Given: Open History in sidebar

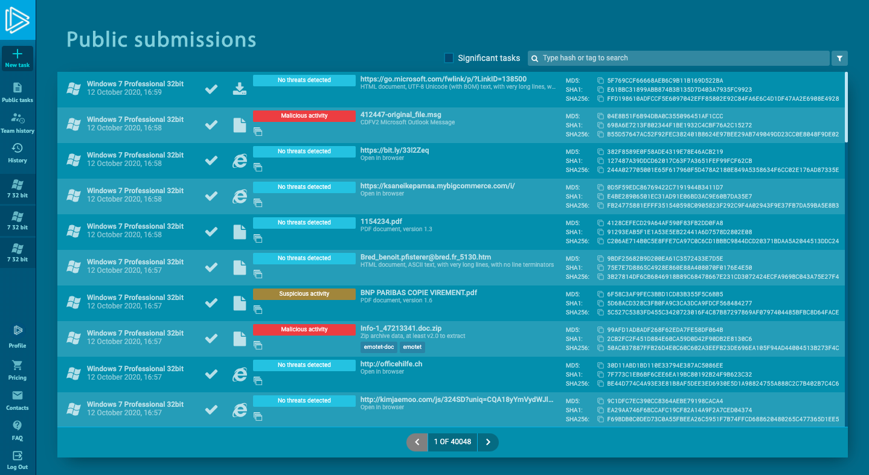Looking at the screenshot, I should click(x=18, y=153).
